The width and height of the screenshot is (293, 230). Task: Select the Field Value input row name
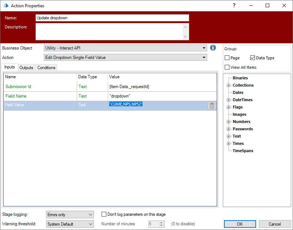click(x=15, y=105)
